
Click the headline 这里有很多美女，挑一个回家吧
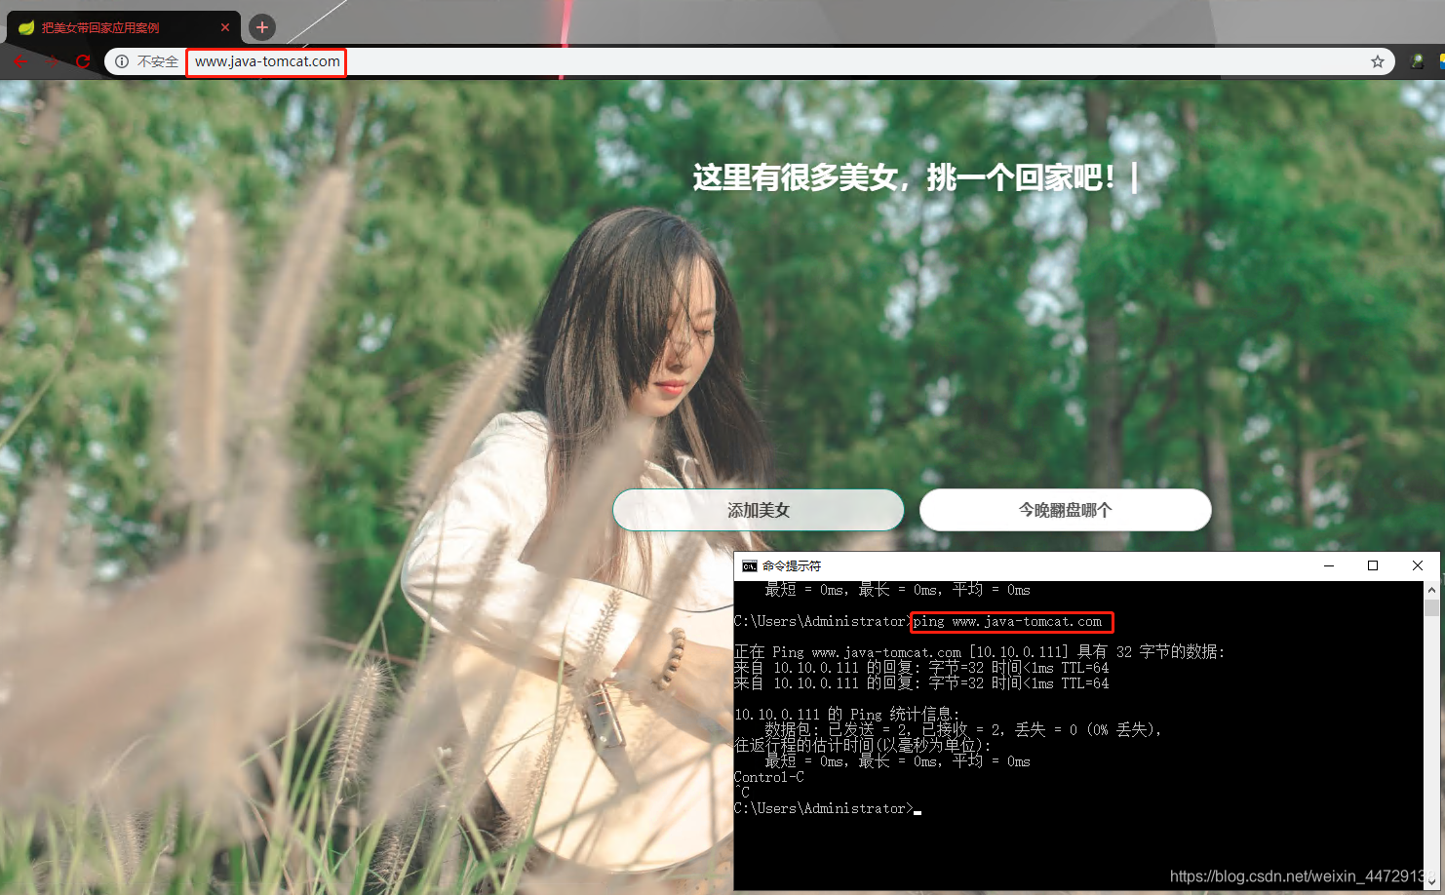[x=904, y=177]
